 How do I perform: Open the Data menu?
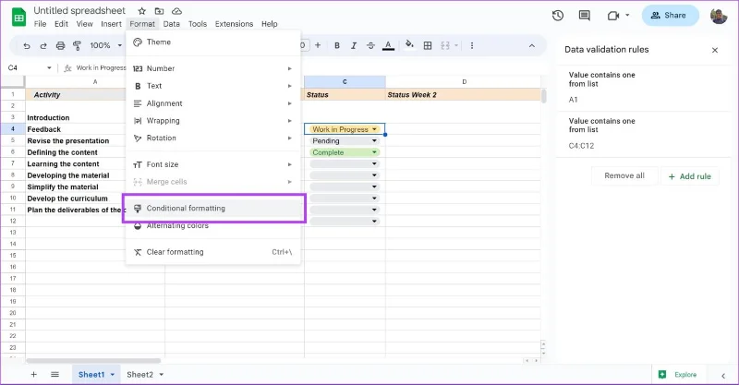coord(172,24)
